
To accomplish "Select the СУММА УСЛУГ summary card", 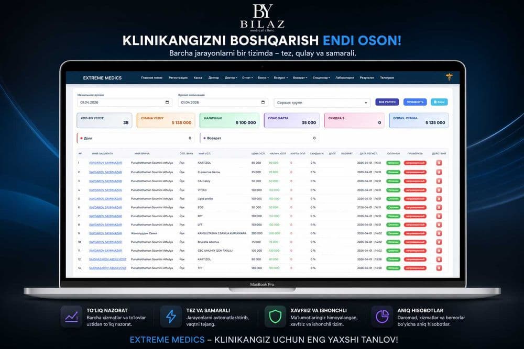I will [166, 120].
